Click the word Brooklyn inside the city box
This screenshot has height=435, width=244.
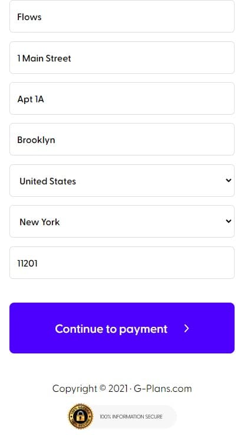tap(36, 140)
